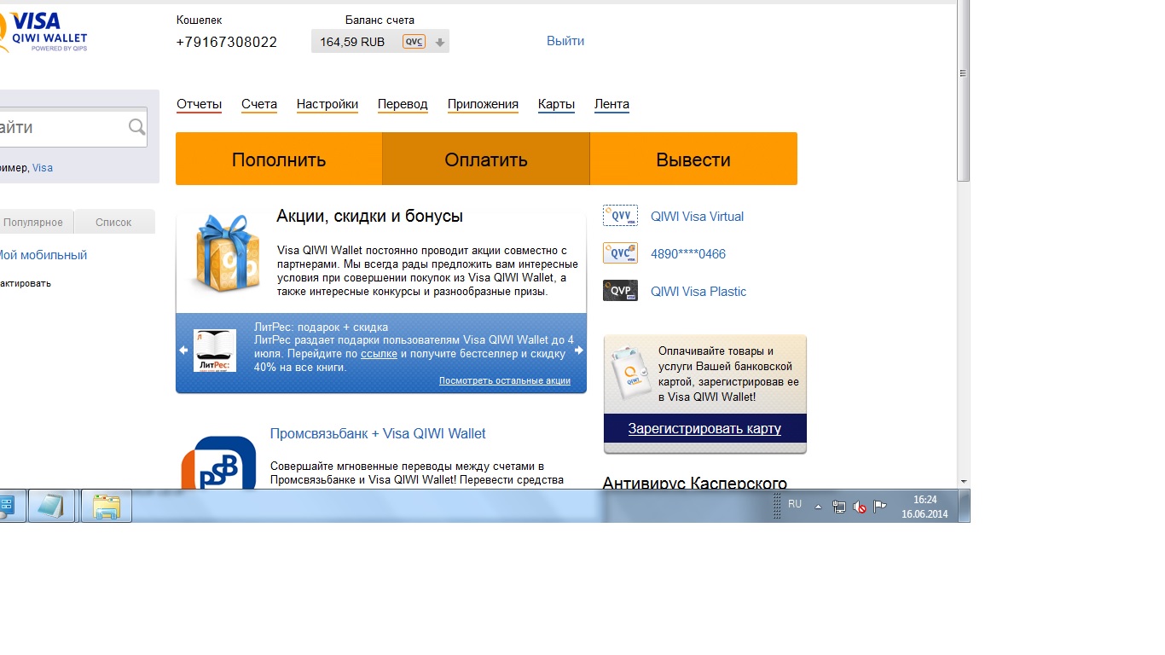
Task: Open the file explorer taskbar icon
Action: pyautogui.click(x=107, y=506)
